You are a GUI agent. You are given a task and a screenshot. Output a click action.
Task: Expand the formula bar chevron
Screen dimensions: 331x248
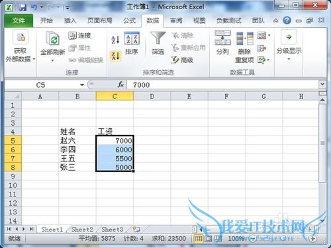[322, 84]
